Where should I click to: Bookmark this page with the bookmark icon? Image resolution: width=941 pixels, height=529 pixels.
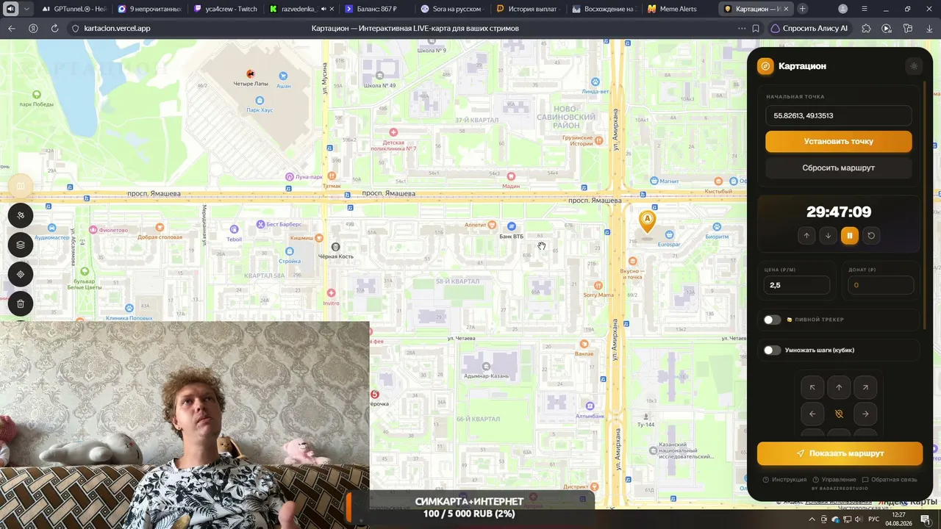[756, 29]
